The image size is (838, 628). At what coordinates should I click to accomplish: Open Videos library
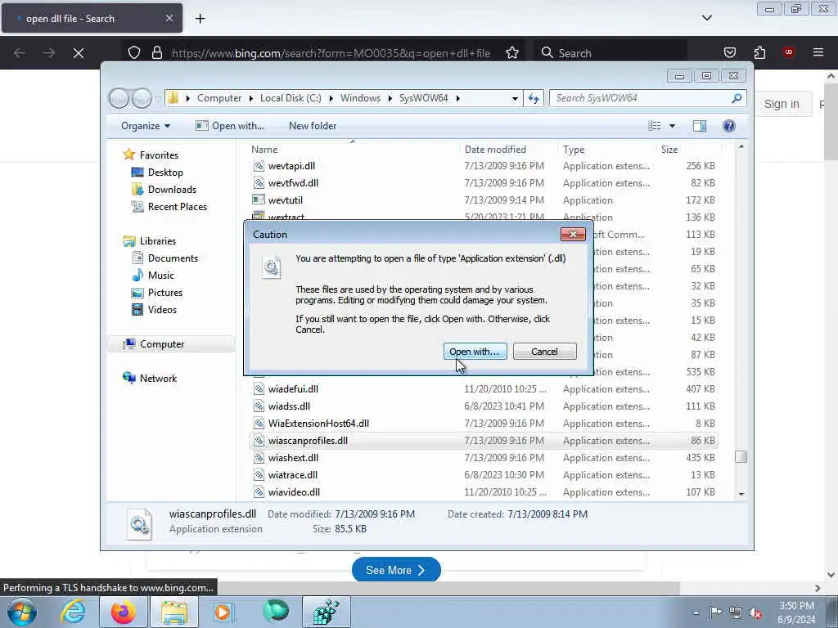click(x=162, y=310)
